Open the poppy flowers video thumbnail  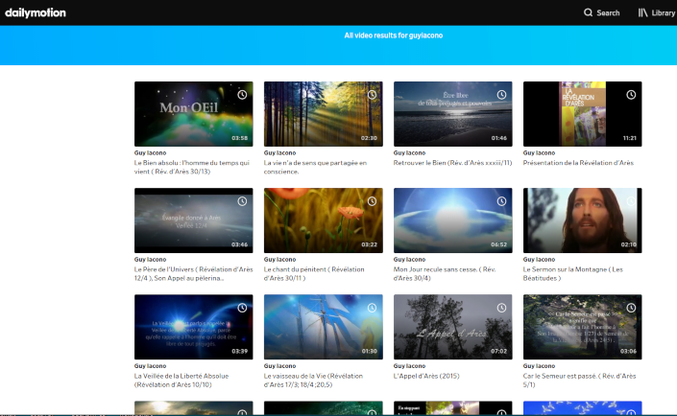point(324,220)
